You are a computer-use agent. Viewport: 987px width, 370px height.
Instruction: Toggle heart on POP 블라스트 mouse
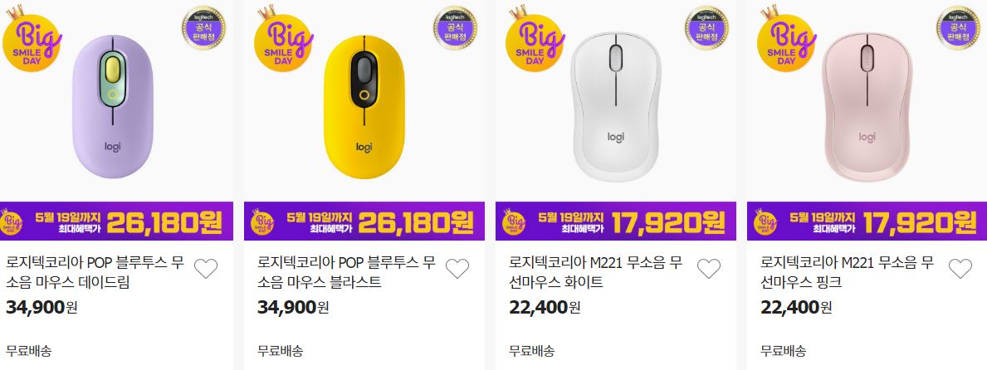[457, 269]
